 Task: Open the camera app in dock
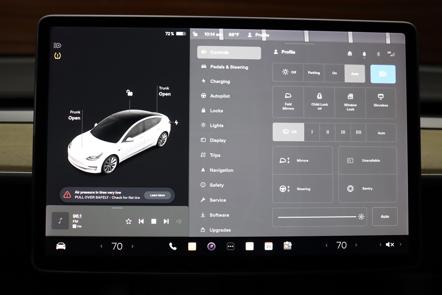point(211,246)
